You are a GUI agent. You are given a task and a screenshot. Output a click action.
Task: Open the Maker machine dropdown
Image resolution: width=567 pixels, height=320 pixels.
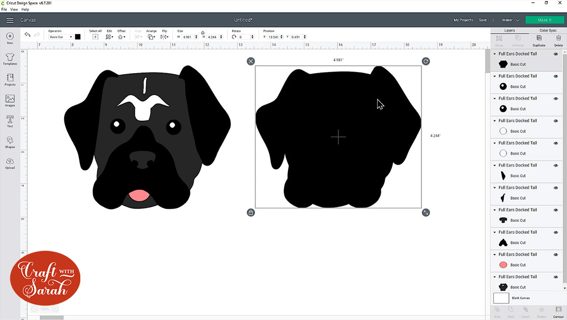pyautogui.click(x=511, y=20)
